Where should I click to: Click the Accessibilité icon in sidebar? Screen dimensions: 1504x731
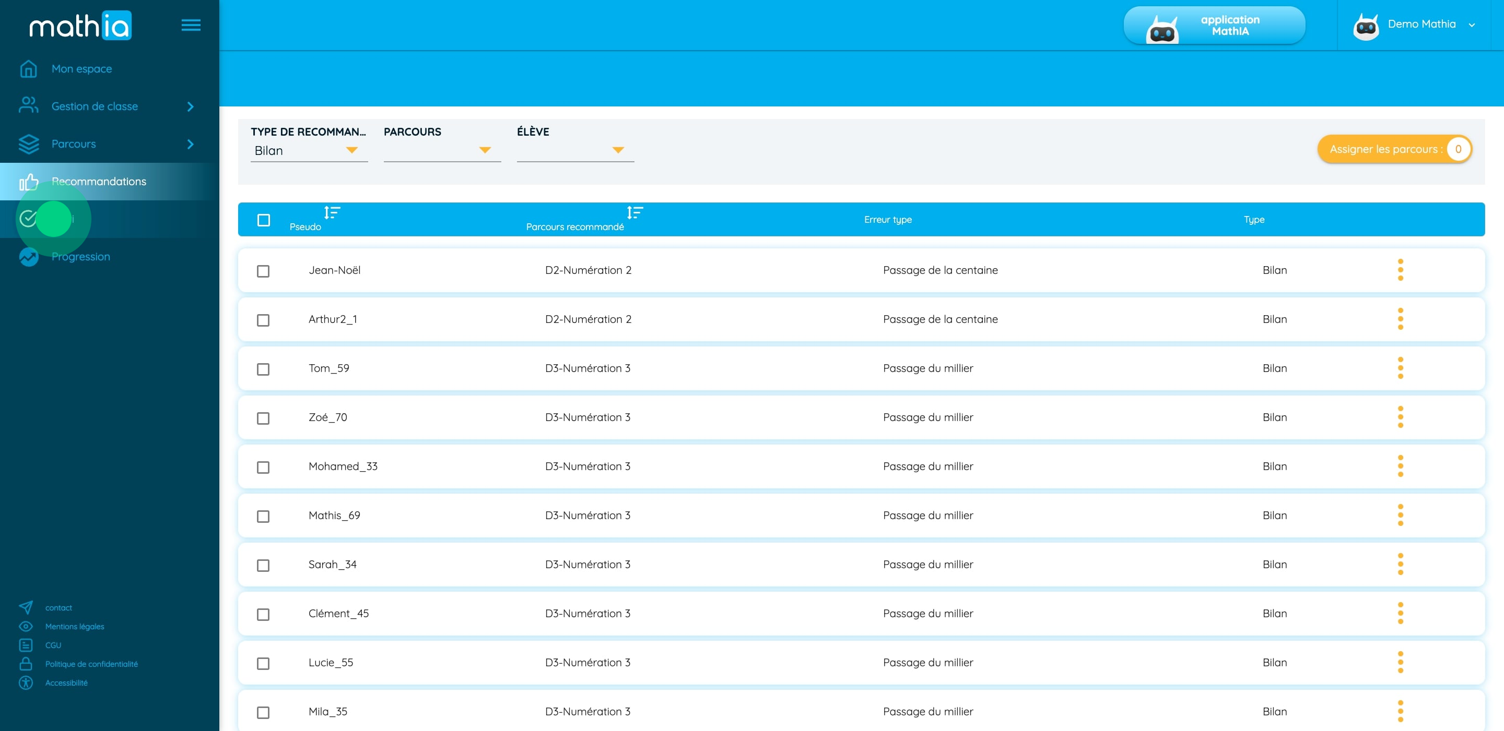point(26,682)
